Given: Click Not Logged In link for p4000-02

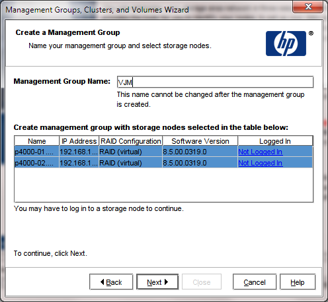Looking at the screenshot, I should [260, 163].
